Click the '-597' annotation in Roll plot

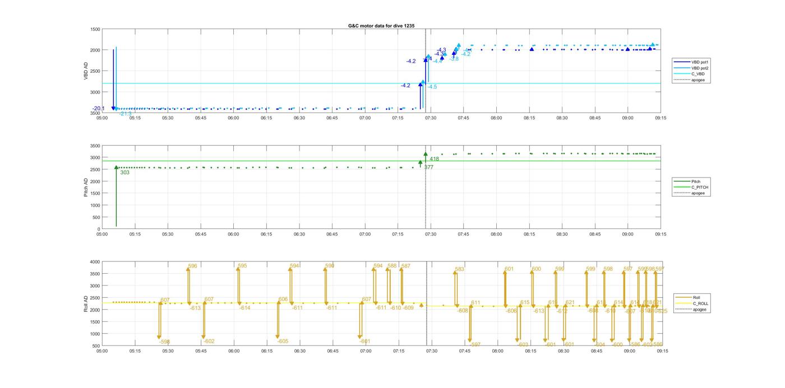pos(475,344)
